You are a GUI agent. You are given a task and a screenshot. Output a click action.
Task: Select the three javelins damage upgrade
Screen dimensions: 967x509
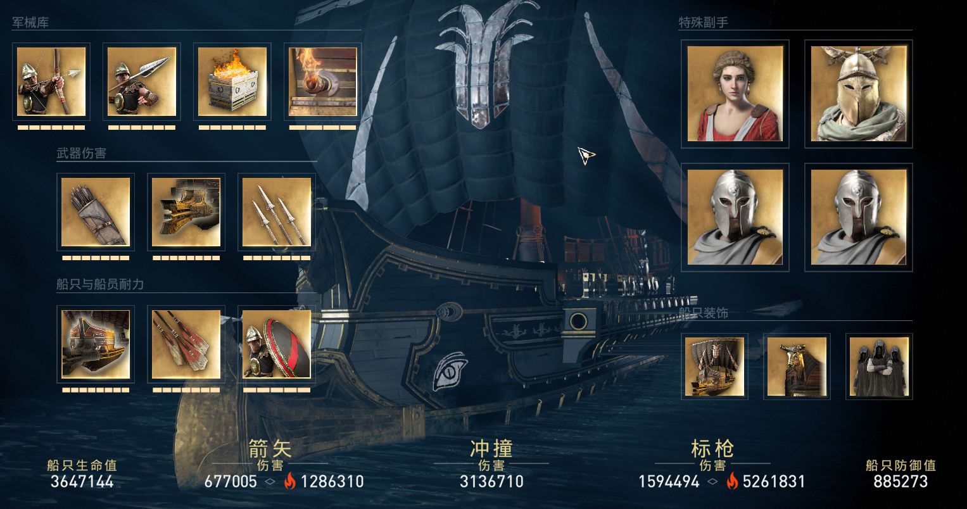pyautogui.click(x=277, y=212)
